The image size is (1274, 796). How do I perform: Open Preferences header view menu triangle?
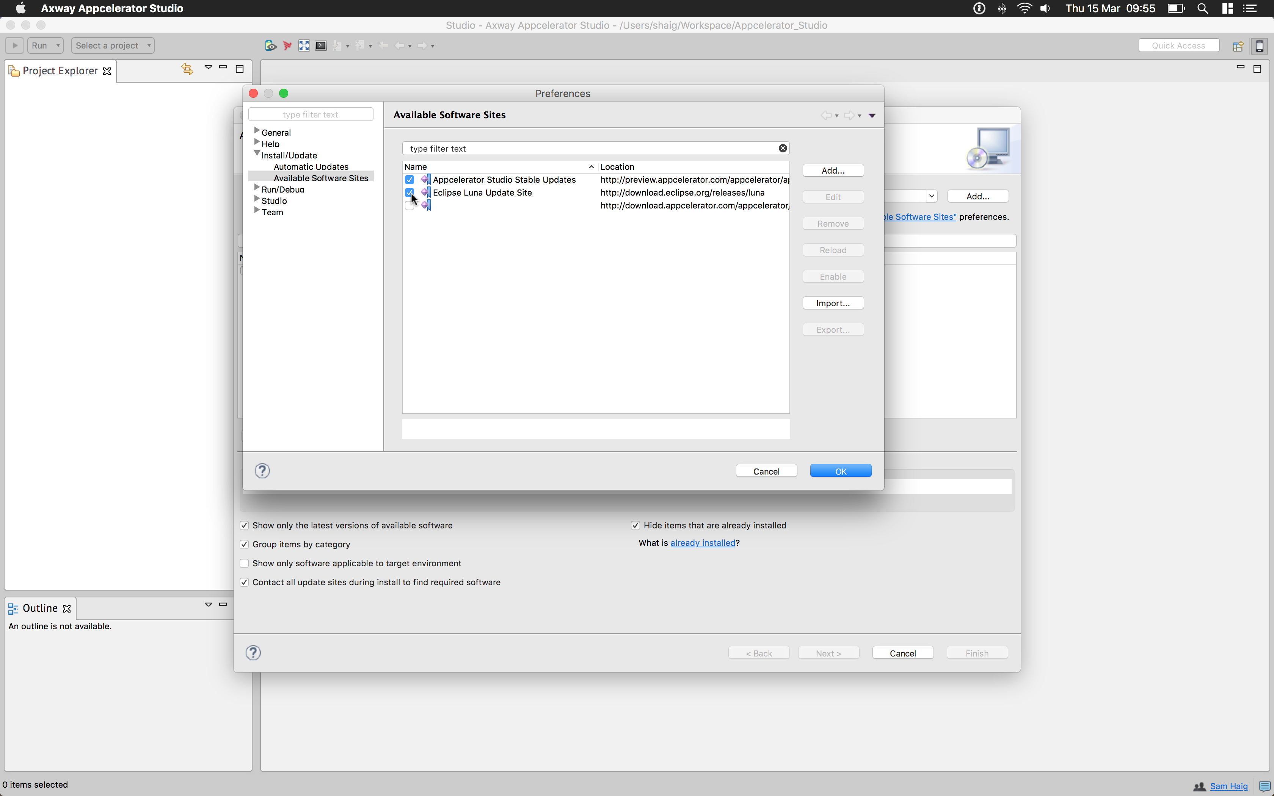coord(872,115)
